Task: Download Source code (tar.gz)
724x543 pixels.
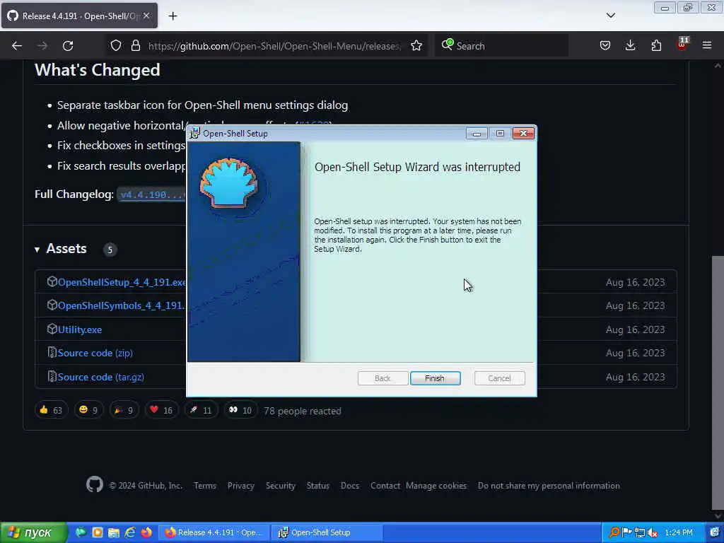Action: [x=100, y=377]
